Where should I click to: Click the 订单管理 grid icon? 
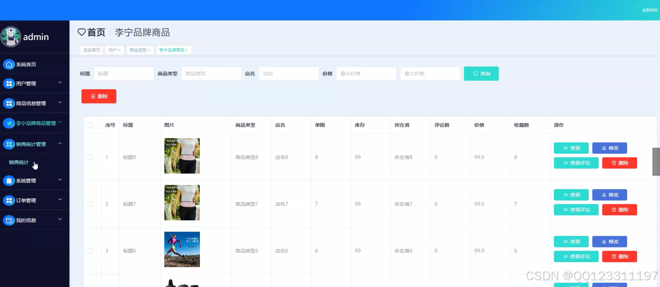9,201
